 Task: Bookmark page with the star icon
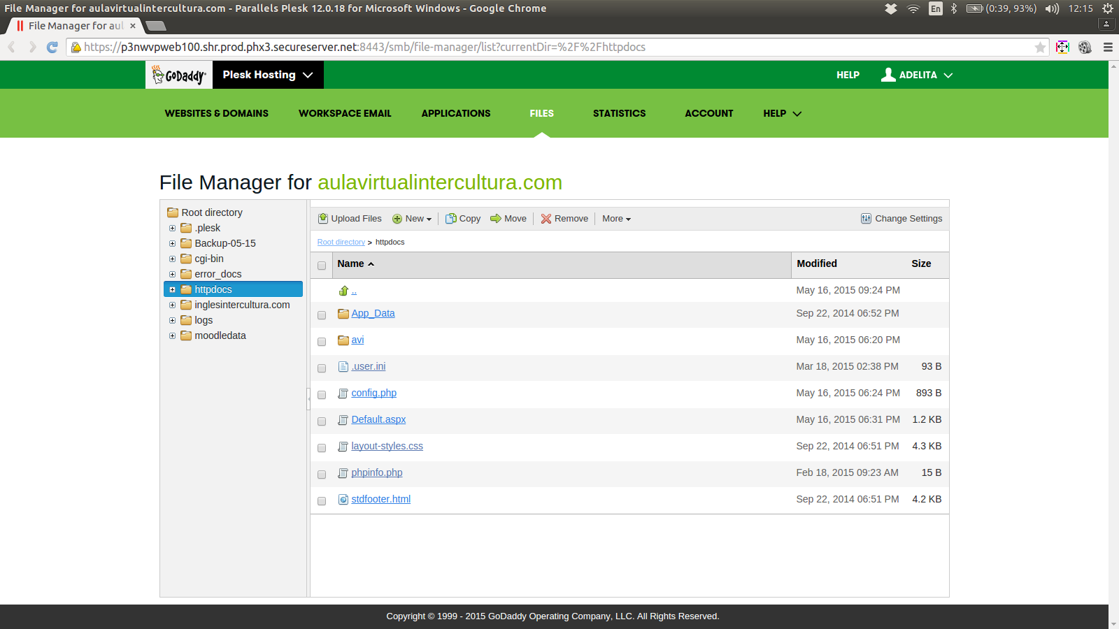click(1040, 47)
